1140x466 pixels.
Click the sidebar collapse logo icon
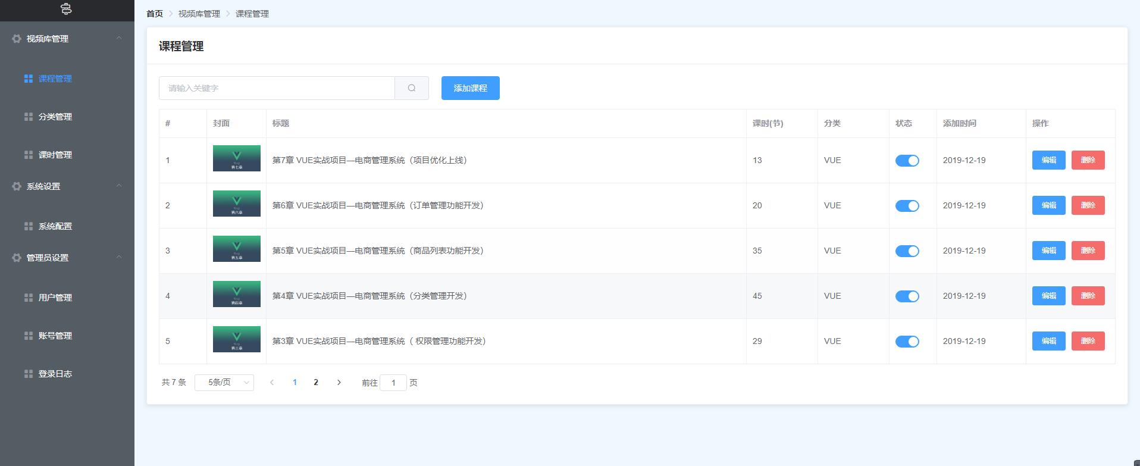(x=67, y=10)
